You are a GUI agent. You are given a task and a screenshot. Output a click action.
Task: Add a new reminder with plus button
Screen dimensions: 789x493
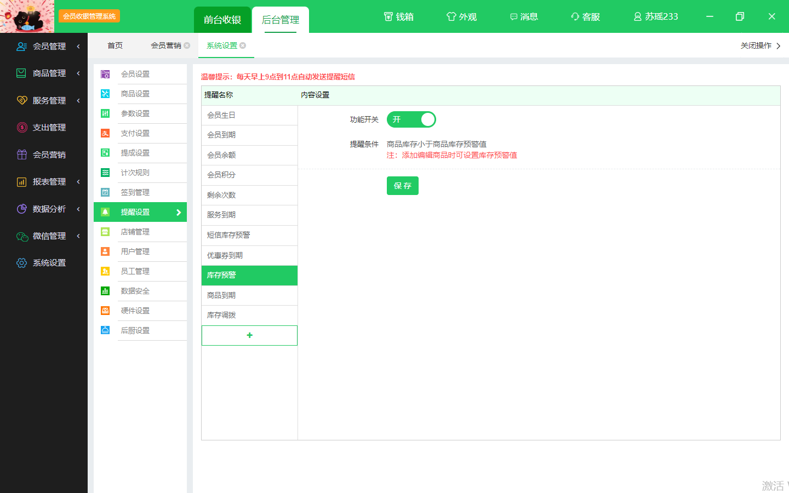tap(249, 335)
